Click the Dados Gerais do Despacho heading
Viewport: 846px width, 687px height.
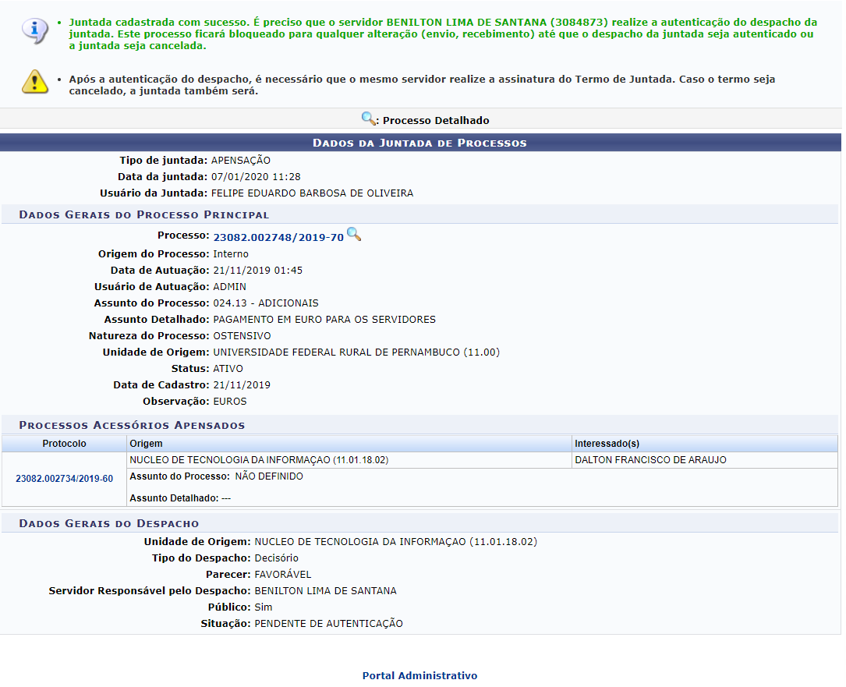109,523
